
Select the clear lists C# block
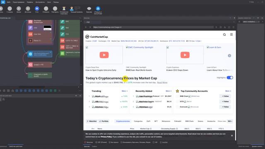(x=40, y=34)
